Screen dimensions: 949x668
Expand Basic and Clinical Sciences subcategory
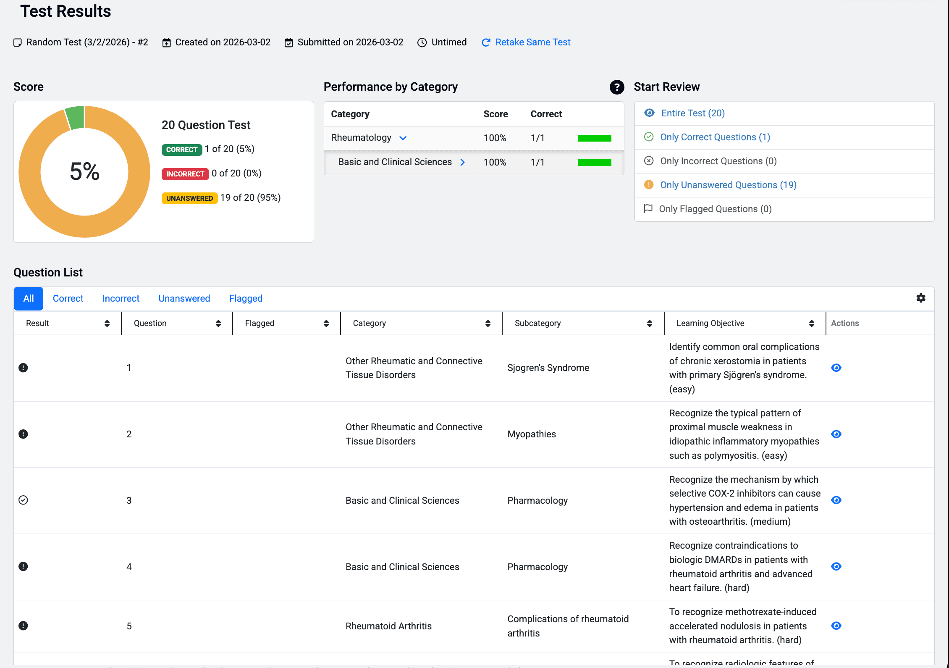click(462, 162)
